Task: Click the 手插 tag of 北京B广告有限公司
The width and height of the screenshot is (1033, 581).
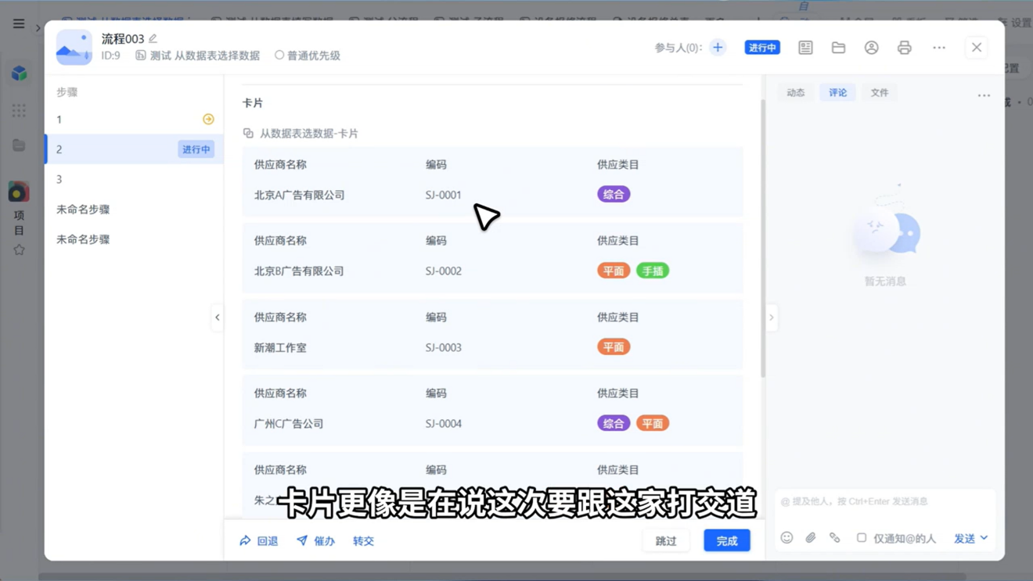Action: click(653, 271)
